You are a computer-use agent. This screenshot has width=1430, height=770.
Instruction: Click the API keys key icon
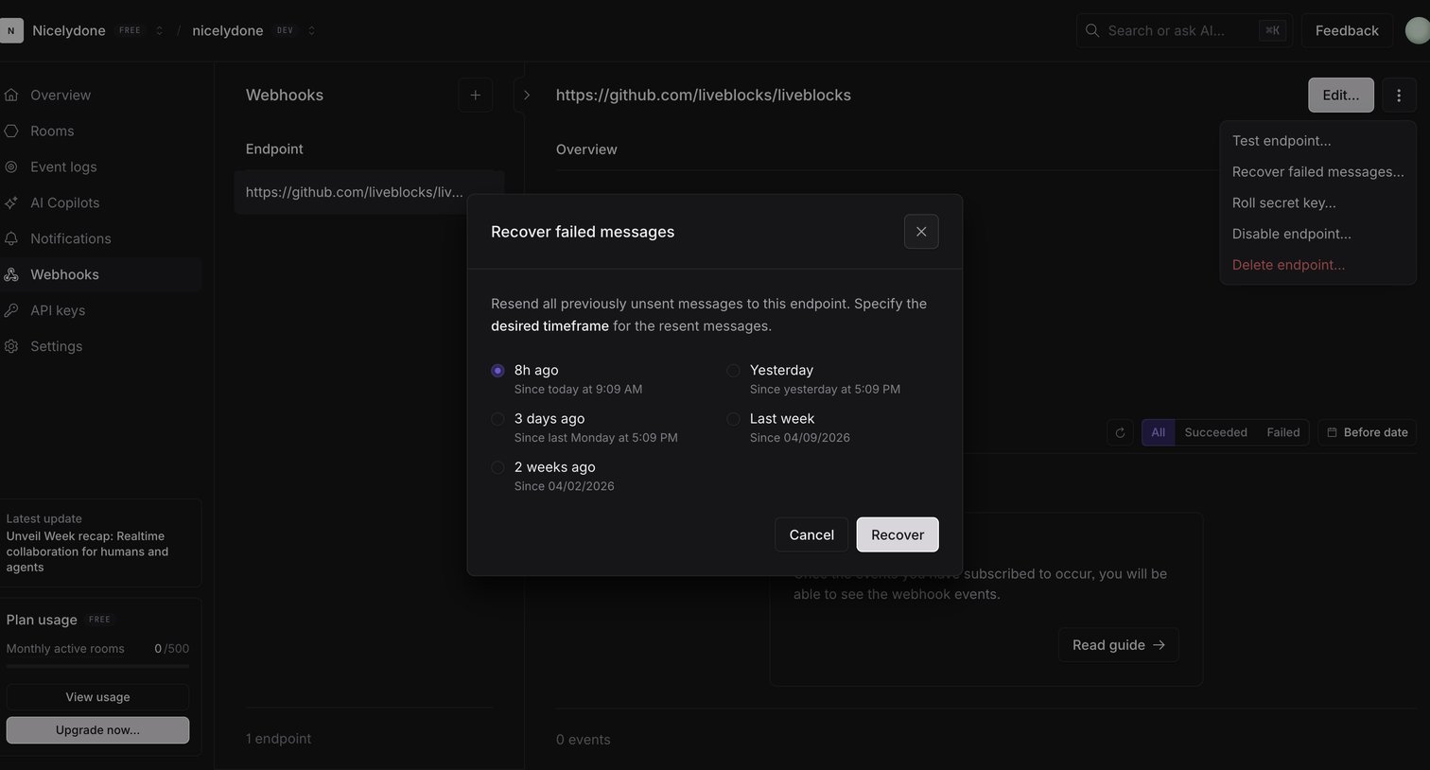pyautogui.click(x=11, y=310)
